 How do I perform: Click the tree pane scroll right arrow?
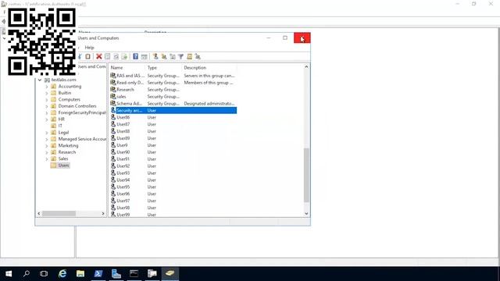[103, 213]
